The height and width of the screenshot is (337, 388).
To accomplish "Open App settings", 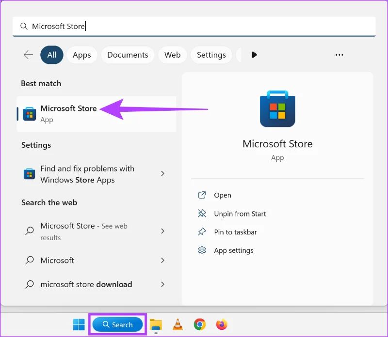I will pyautogui.click(x=234, y=250).
